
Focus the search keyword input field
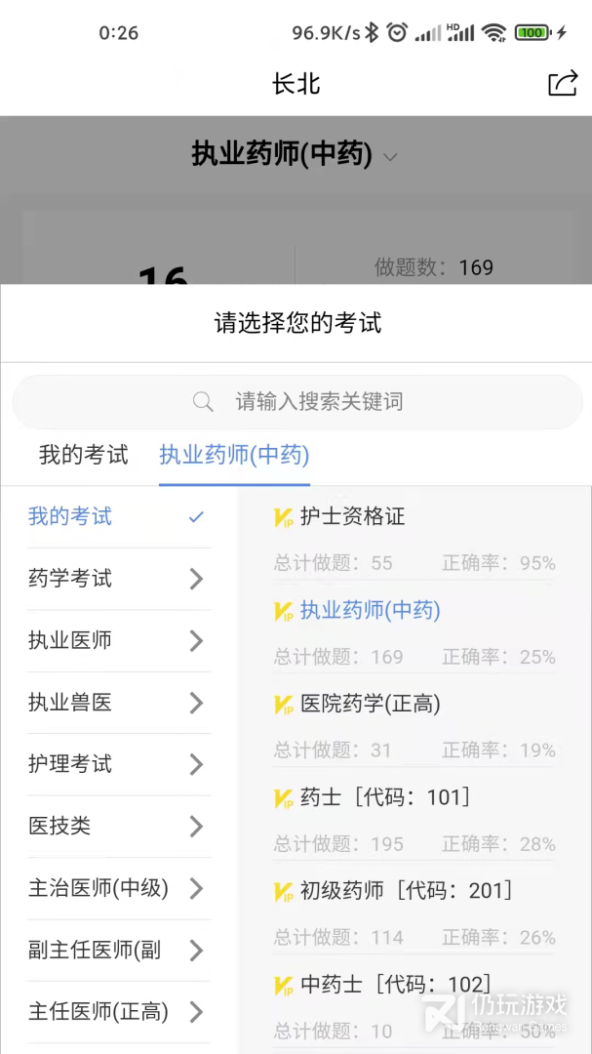319,402
